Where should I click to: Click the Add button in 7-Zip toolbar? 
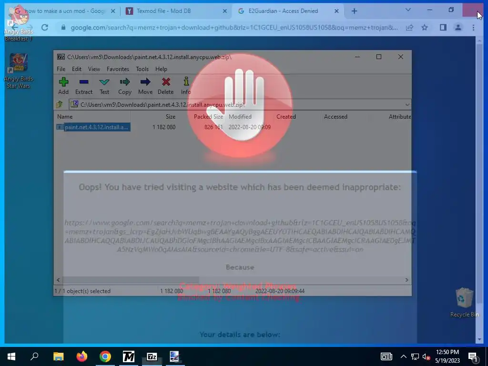click(x=63, y=86)
